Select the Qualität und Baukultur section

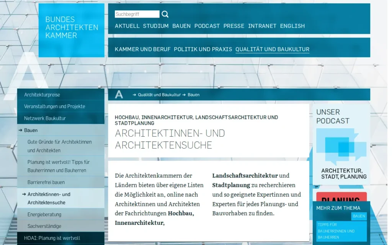click(273, 49)
